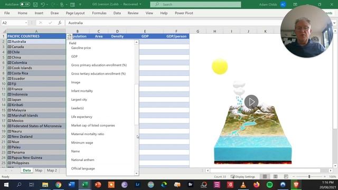Switch to the Map sheet tab
This screenshot has height=190, width=338.
[39, 170]
